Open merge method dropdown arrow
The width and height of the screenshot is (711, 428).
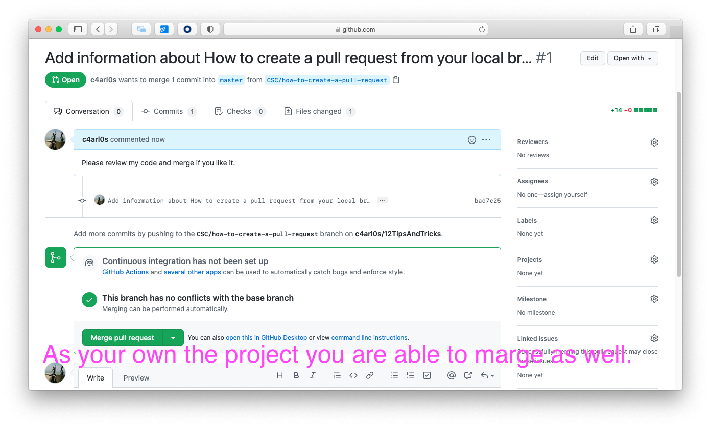(173, 338)
